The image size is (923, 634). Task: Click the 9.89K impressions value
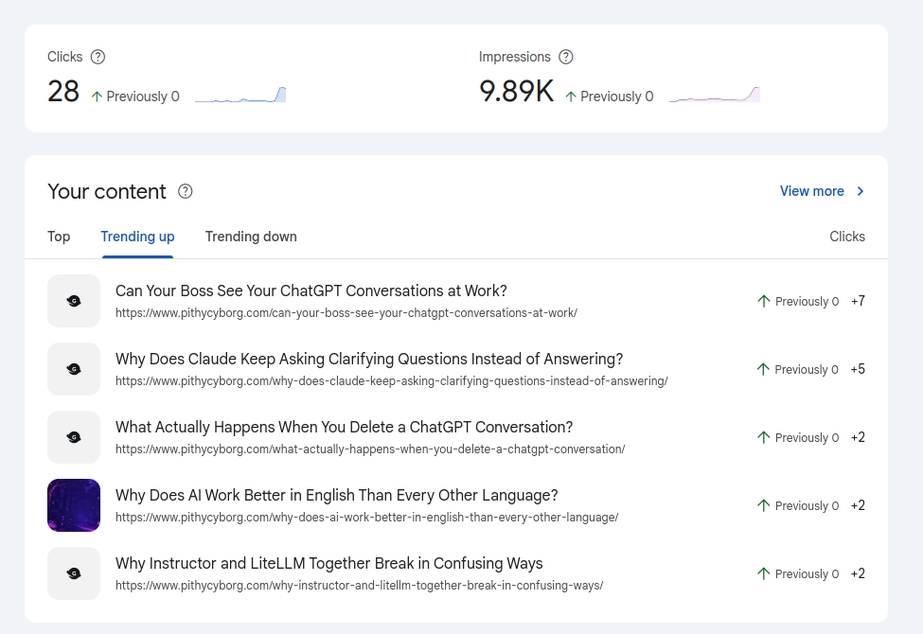516,92
